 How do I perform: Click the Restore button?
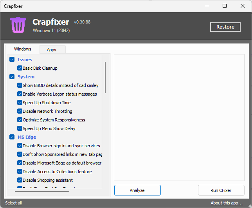[x=225, y=27]
